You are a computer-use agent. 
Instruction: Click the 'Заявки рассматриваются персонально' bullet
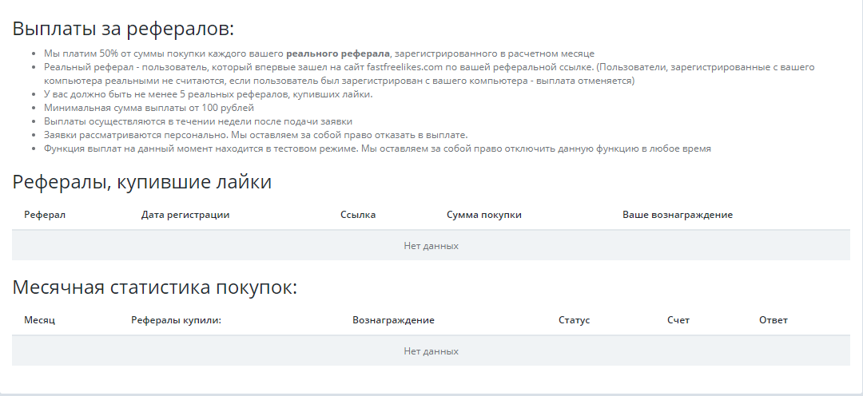click(x=256, y=135)
